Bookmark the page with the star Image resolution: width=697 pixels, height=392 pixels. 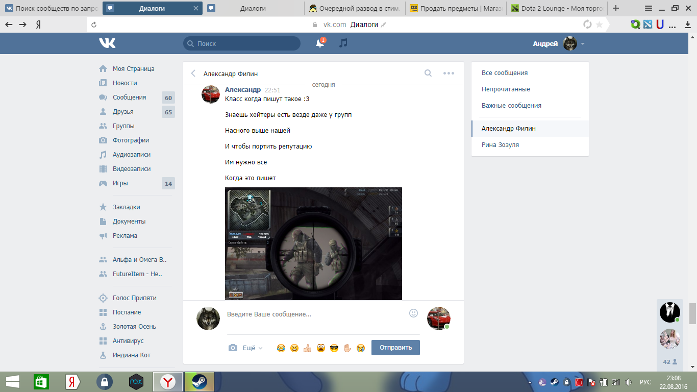coord(600,24)
